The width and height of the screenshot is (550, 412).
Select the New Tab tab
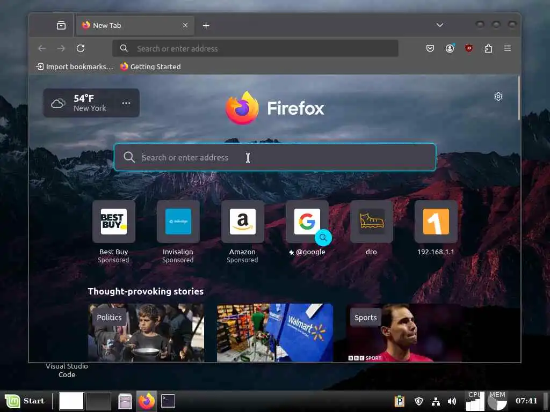(x=135, y=25)
